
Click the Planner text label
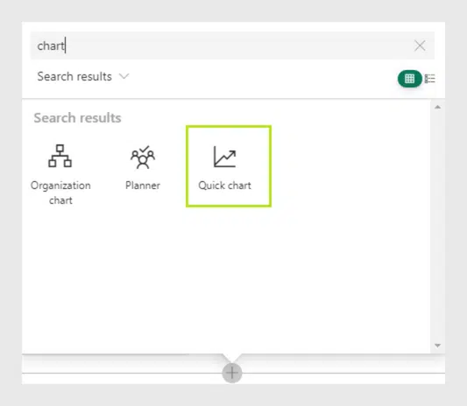143,185
